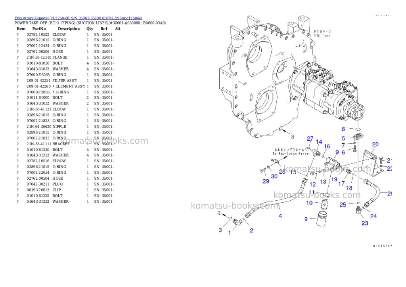Click the FILTER ASS'Y description
The width and height of the screenshot is (406, 287).
(65, 80)
